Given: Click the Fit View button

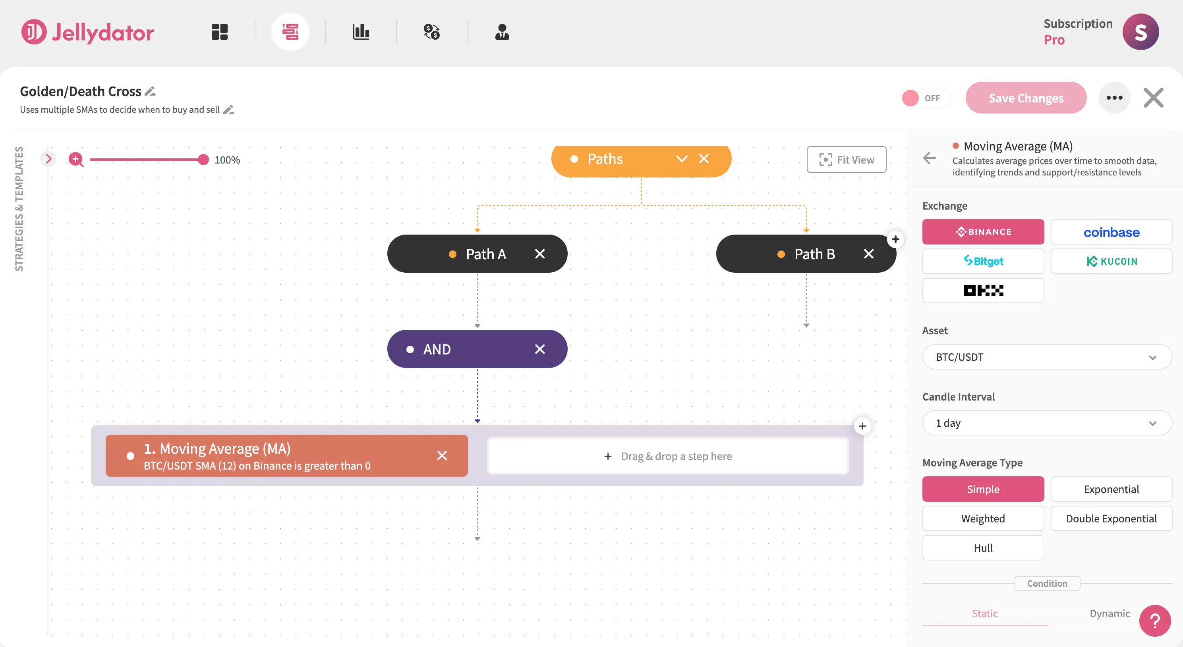Looking at the screenshot, I should (x=847, y=160).
